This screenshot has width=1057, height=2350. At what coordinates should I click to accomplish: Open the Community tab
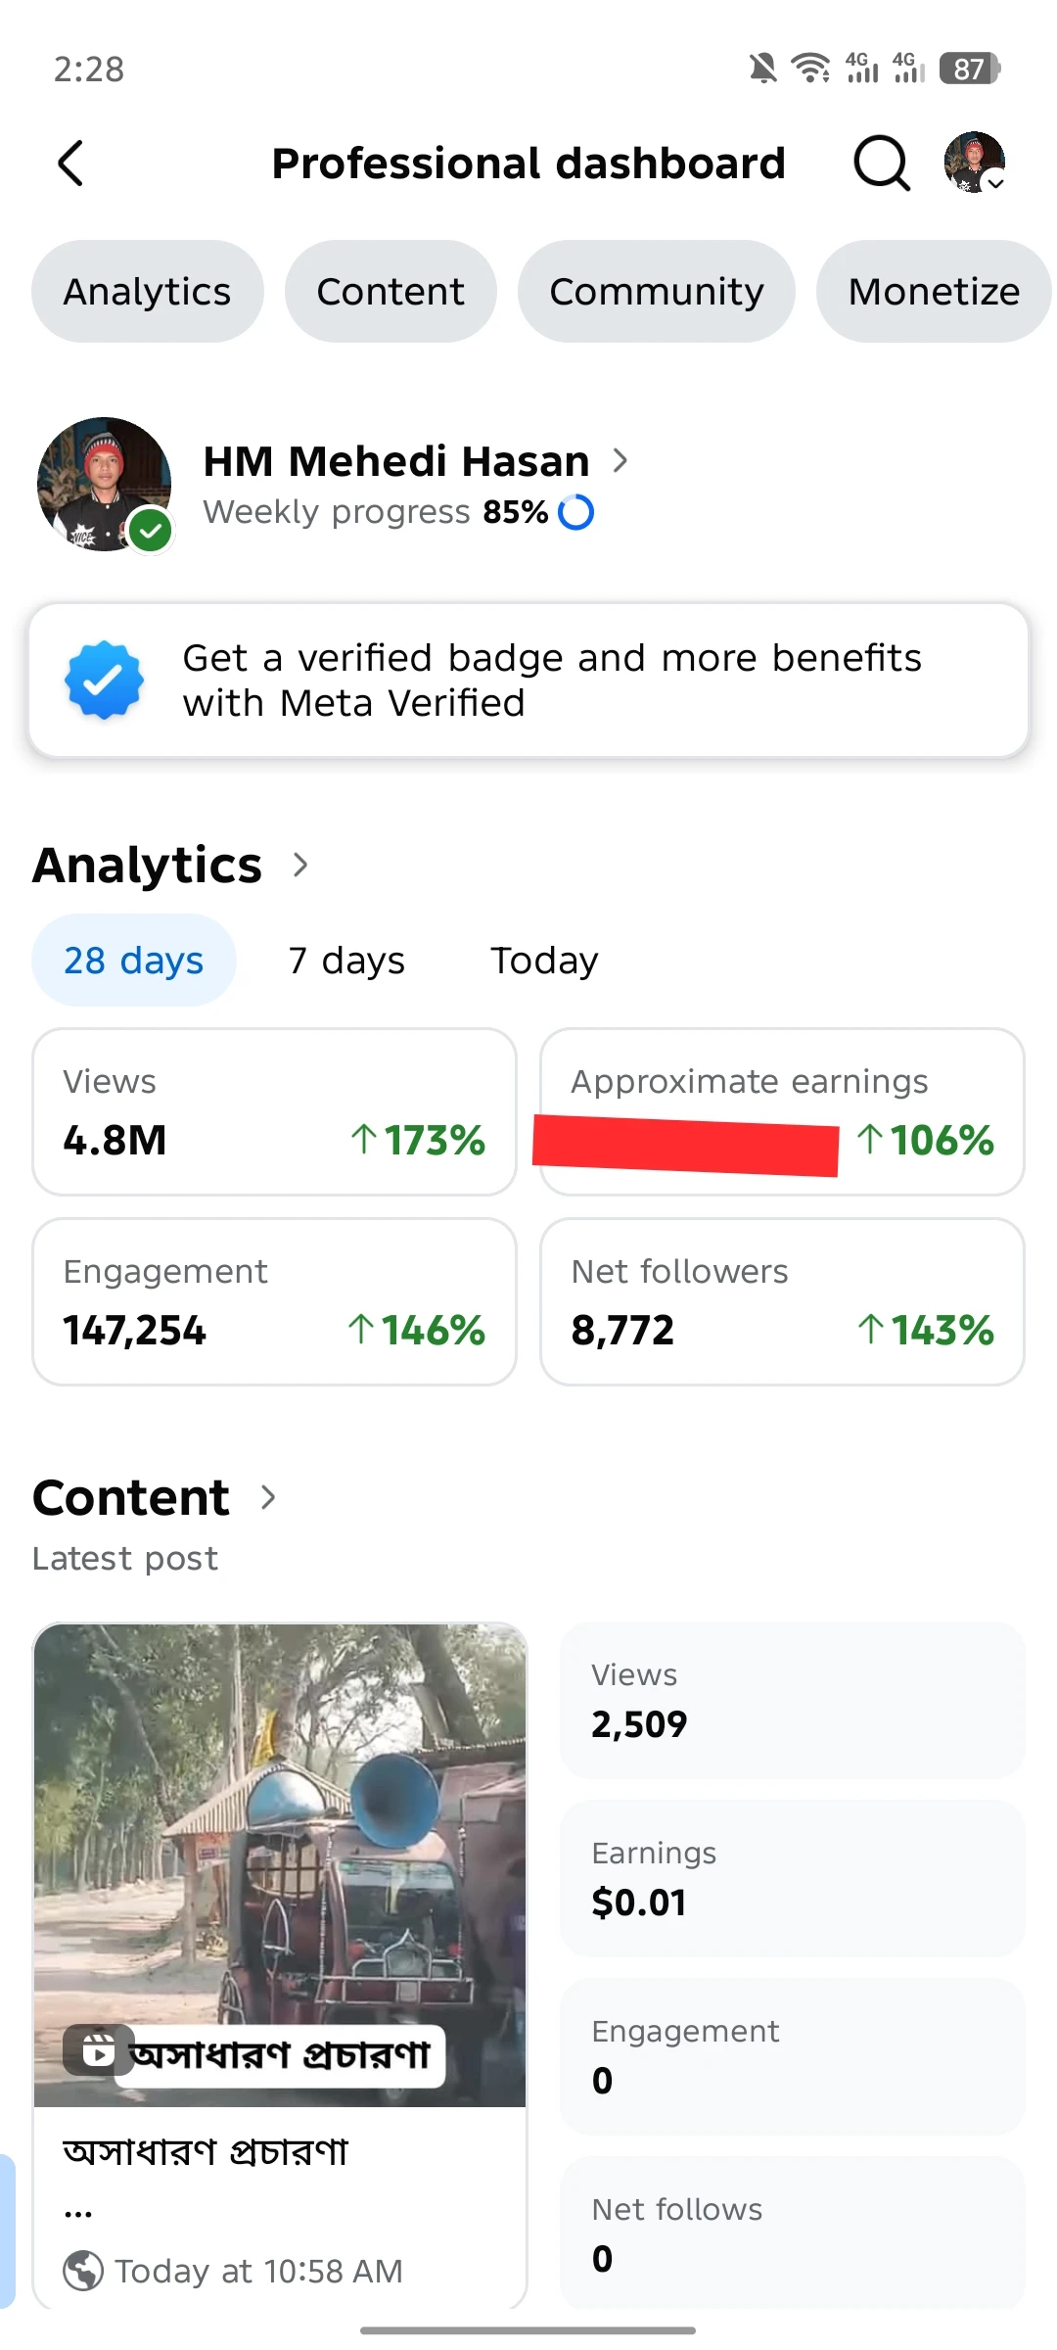click(656, 292)
